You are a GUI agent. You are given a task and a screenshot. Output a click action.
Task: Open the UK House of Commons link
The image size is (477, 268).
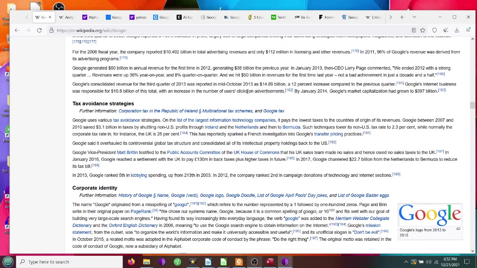point(256,152)
